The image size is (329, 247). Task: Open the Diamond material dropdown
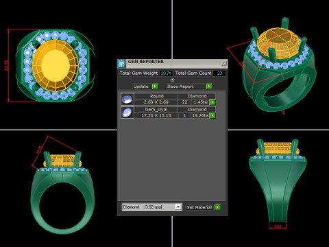coord(178,207)
